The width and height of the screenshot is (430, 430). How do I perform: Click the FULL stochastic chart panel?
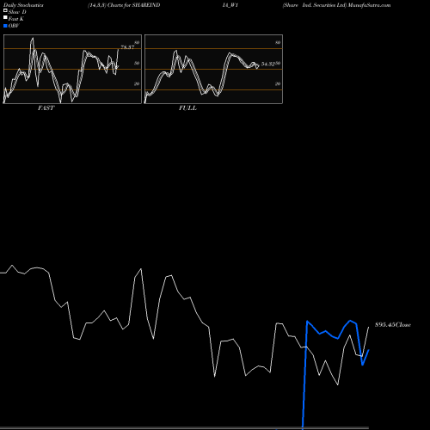tap(213, 69)
